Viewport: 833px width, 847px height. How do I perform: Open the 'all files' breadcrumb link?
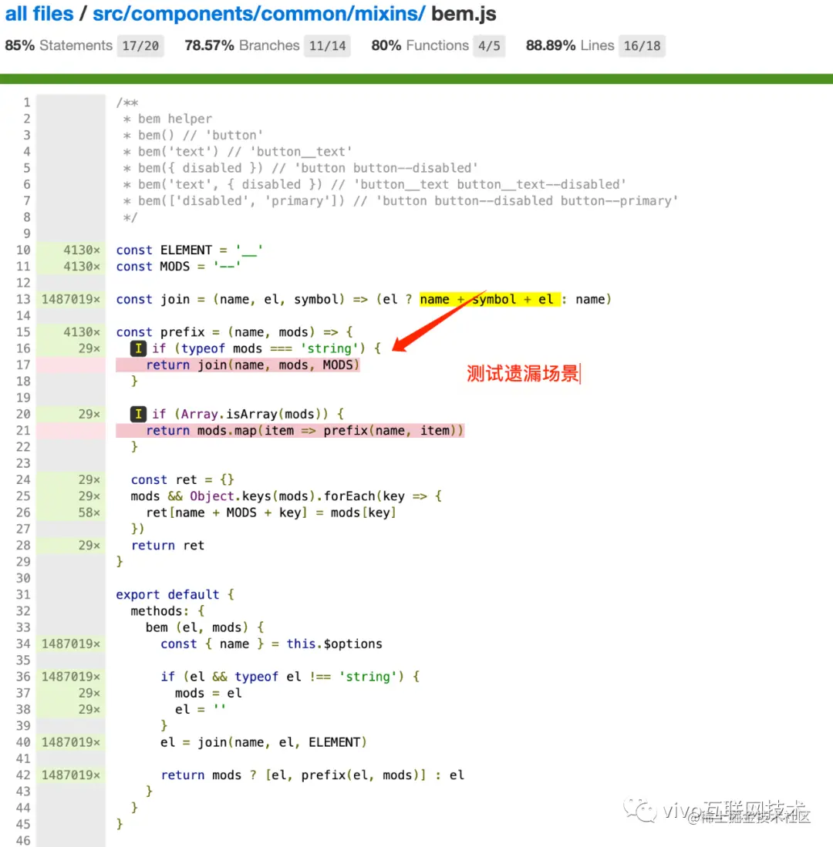tap(39, 14)
